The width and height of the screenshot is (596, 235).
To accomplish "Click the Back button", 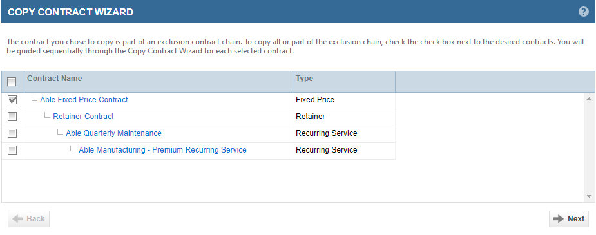I will click(28, 219).
